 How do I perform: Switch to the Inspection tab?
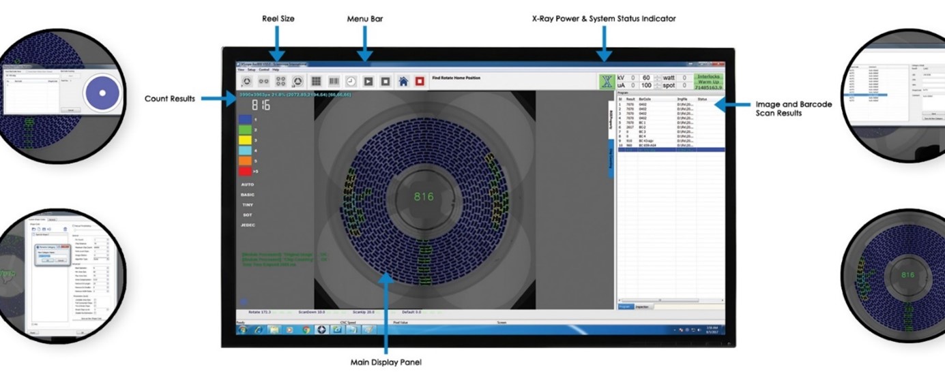coord(643,307)
